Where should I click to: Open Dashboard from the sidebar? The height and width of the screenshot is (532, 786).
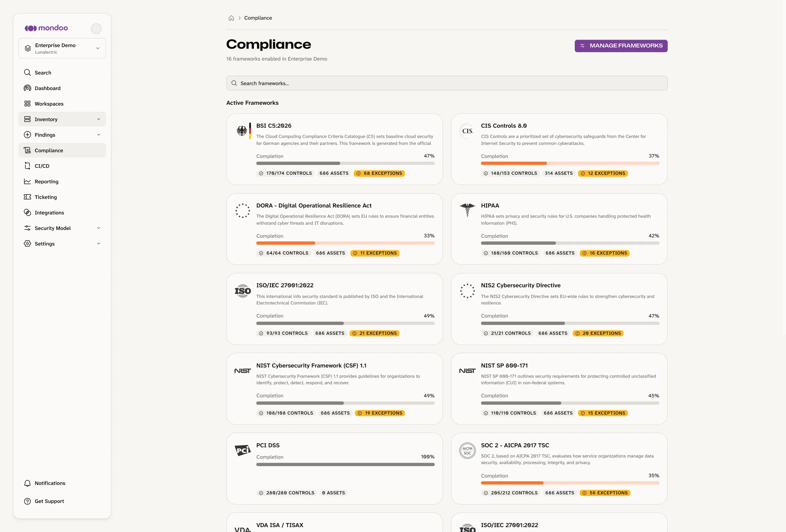(62, 88)
